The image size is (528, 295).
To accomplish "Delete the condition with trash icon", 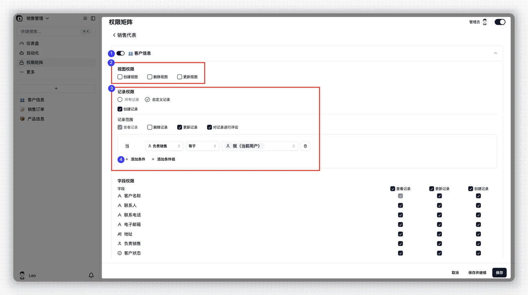I will tap(305, 146).
